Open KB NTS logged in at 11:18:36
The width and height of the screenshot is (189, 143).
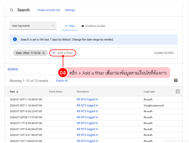87,105
